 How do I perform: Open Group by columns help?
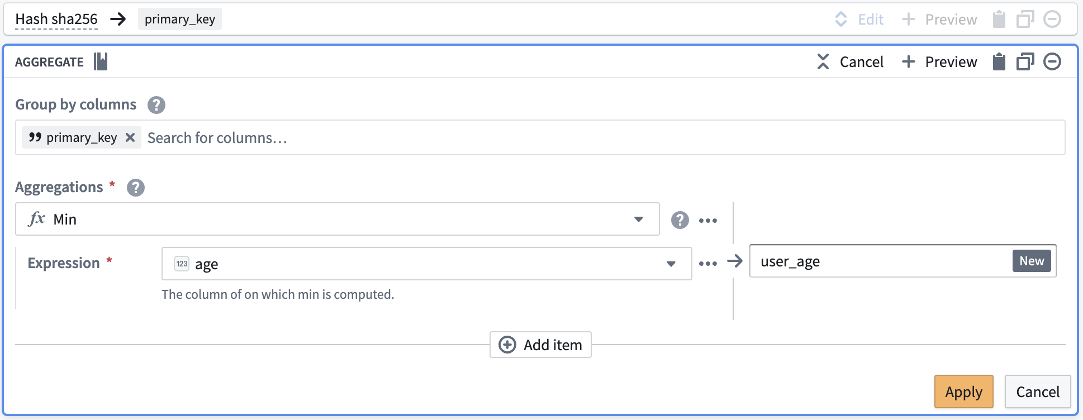156,105
